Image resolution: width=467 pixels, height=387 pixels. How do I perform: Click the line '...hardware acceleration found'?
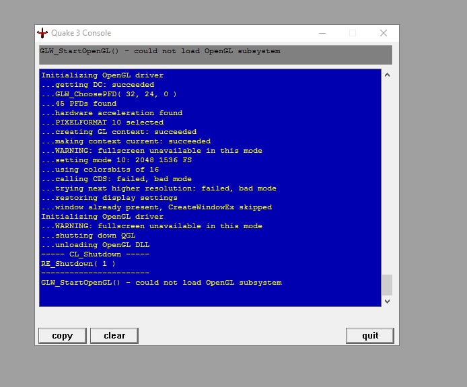pyautogui.click(x=112, y=113)
